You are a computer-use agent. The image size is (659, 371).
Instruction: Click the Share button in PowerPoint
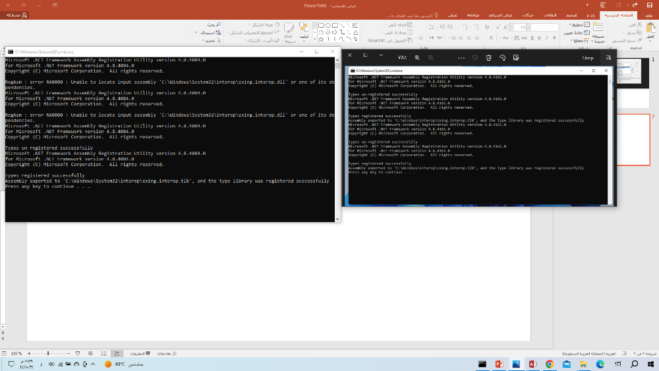[x=16, y=14]
